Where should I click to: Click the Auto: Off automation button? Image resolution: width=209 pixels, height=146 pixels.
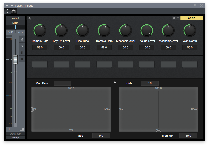tap(15, 134)
